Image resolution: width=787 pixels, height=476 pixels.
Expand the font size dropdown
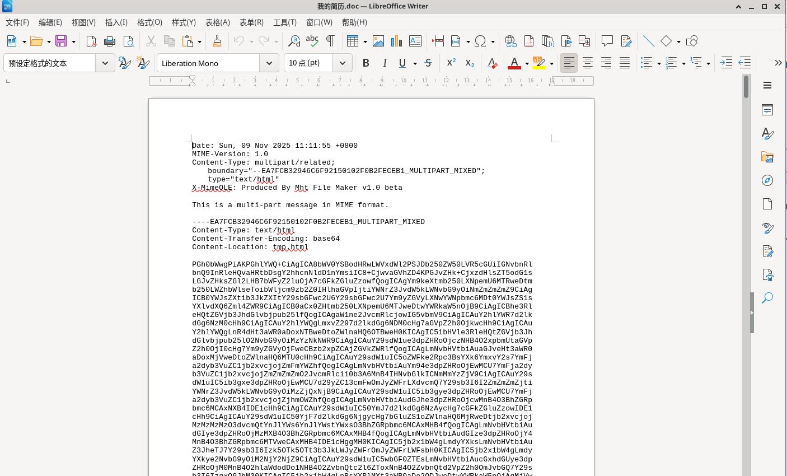pos(342,63)
